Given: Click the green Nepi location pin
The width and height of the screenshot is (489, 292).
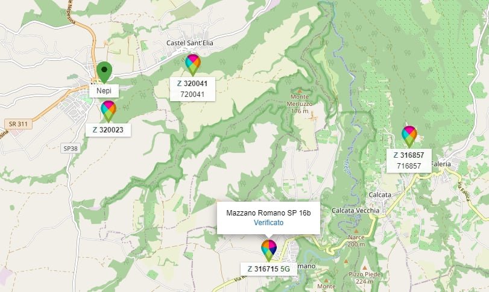Looking at the screenshot, I should click(104, 72).
